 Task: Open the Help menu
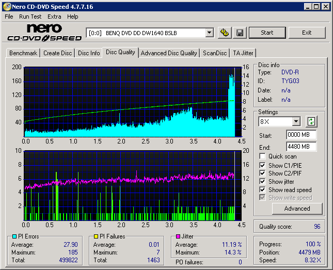point(73,17)
